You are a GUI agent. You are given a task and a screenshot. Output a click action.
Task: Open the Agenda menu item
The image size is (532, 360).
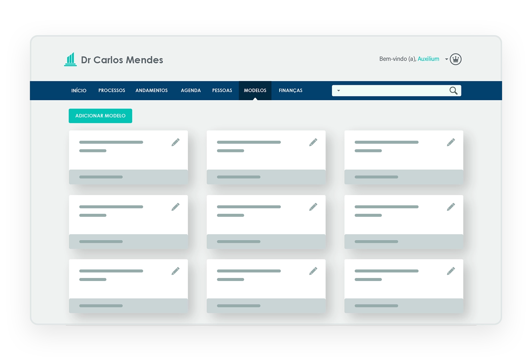click(191, 90)
